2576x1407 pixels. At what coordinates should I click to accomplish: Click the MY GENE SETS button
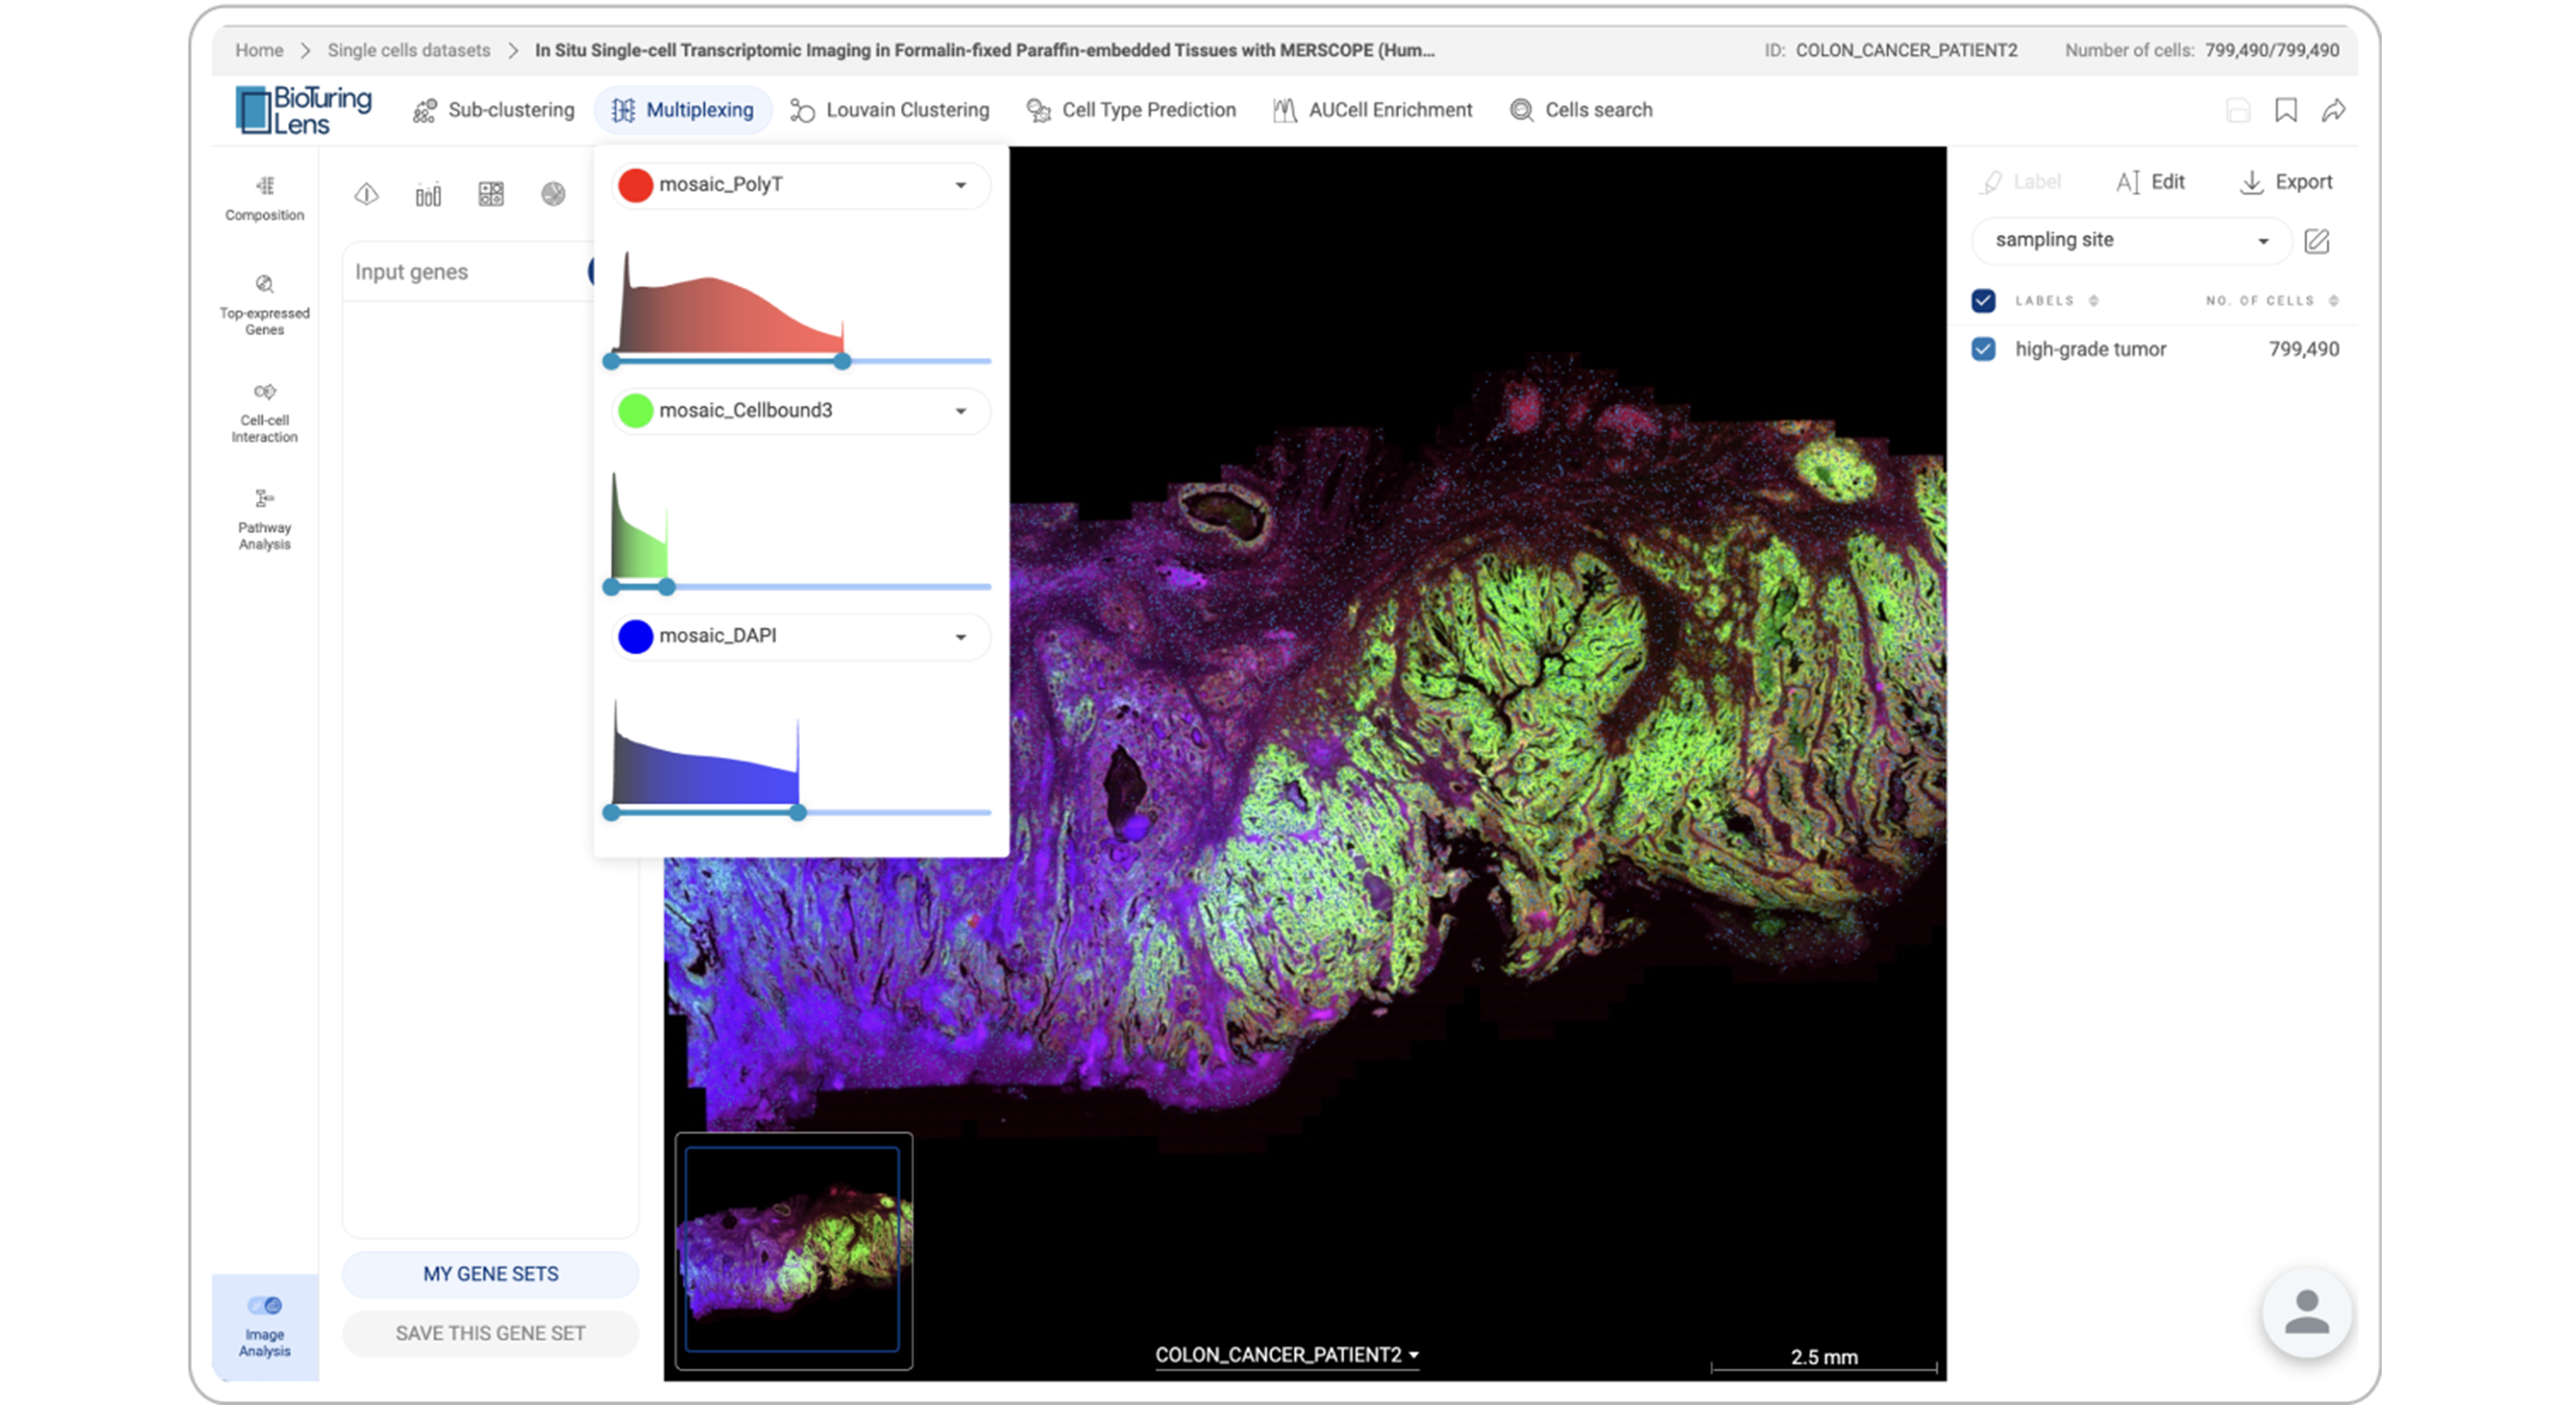(x=490, y=1274)
